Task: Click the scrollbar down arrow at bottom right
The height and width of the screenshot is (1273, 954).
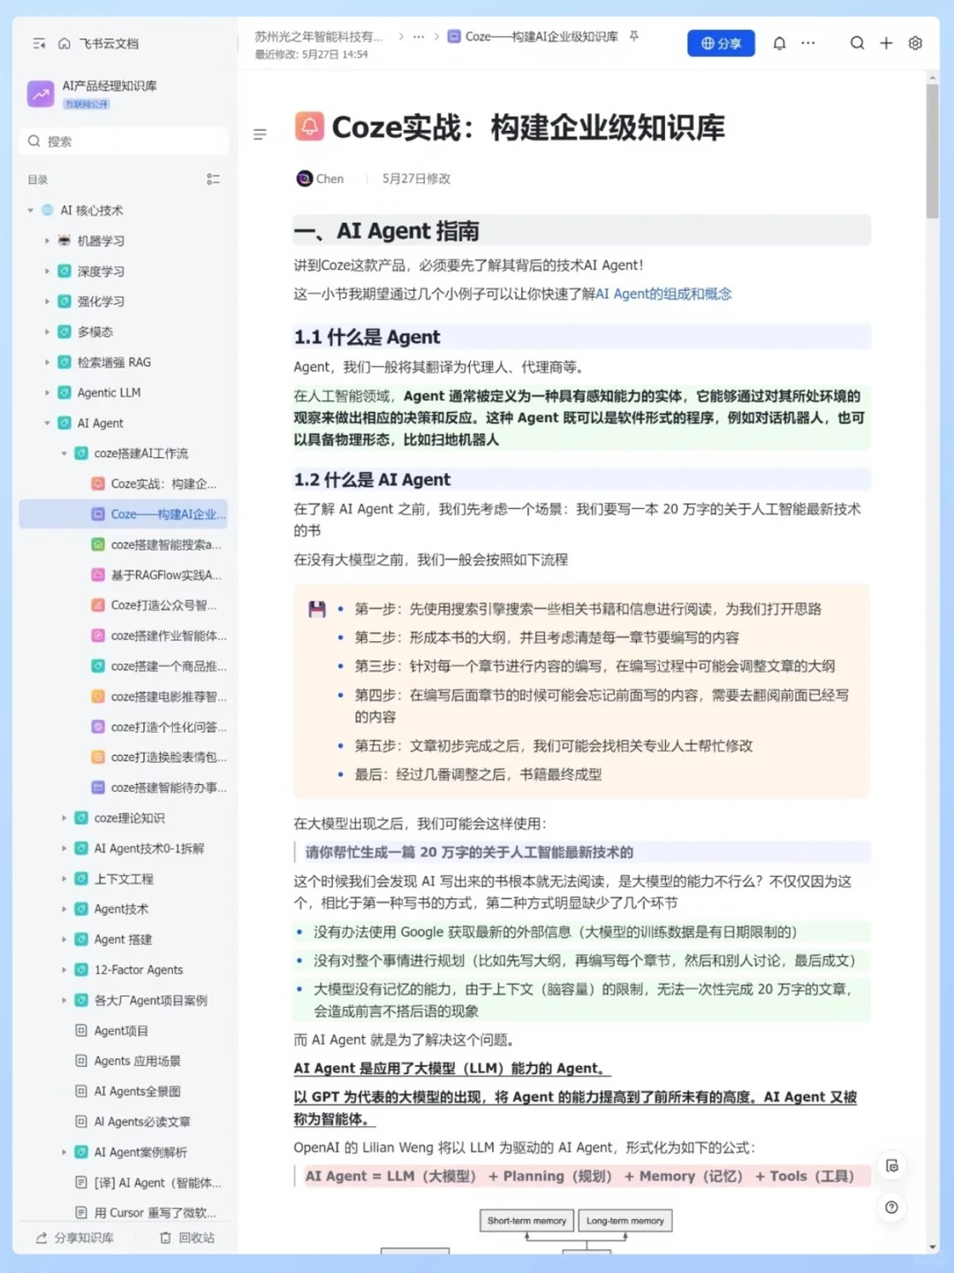Action: (933, 1247)
